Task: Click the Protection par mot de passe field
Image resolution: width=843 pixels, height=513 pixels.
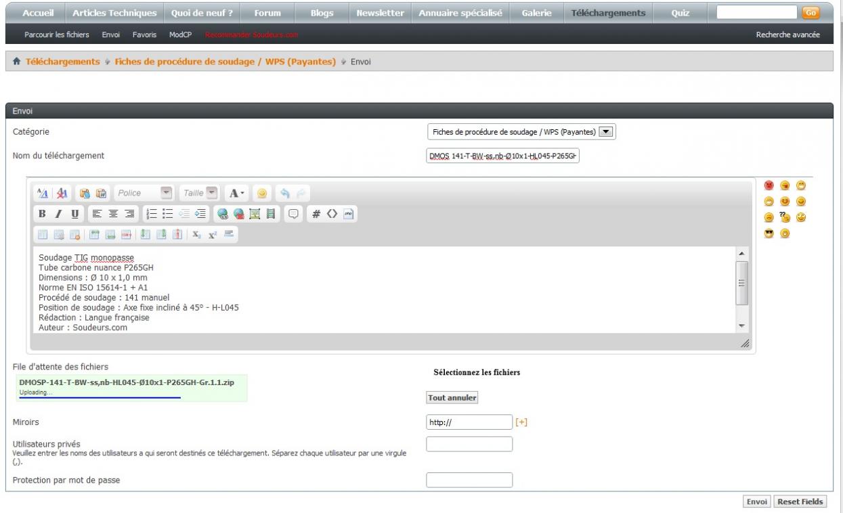Action: pos(469,480)
